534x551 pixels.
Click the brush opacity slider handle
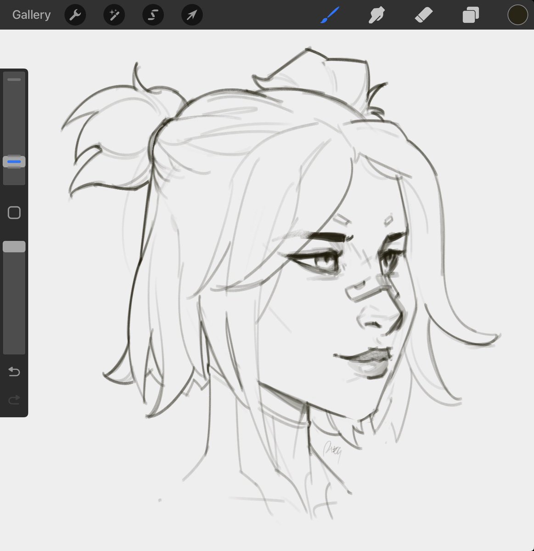(x=14, y=247)
